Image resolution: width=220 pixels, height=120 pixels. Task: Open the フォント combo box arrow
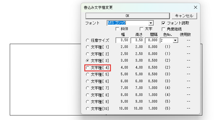tap(151, 23)
